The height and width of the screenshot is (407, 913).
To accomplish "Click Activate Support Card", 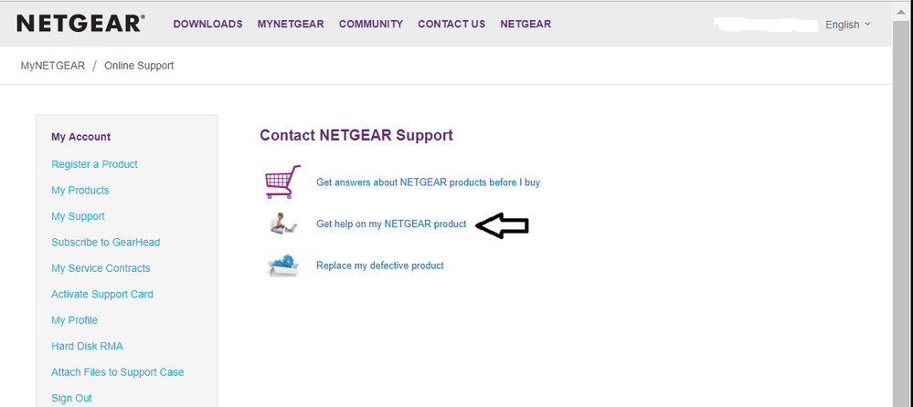I will 101,294.
